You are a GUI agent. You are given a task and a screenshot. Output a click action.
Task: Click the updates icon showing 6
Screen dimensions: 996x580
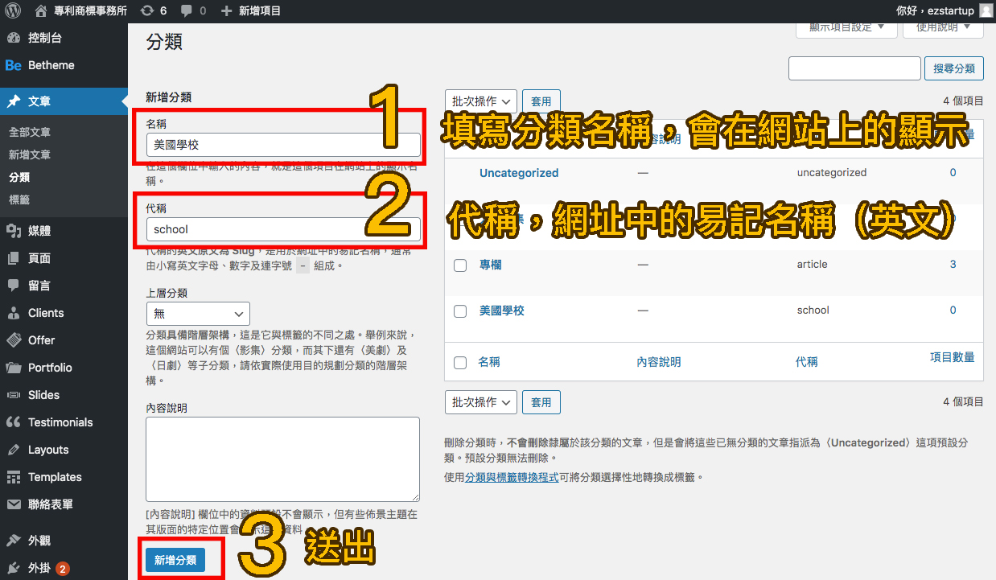[146, 11]
